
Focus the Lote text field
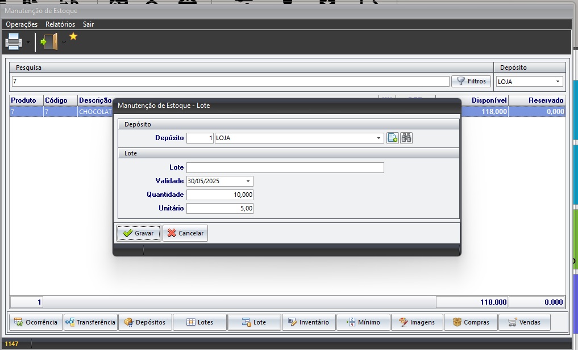tap(285, 167)
